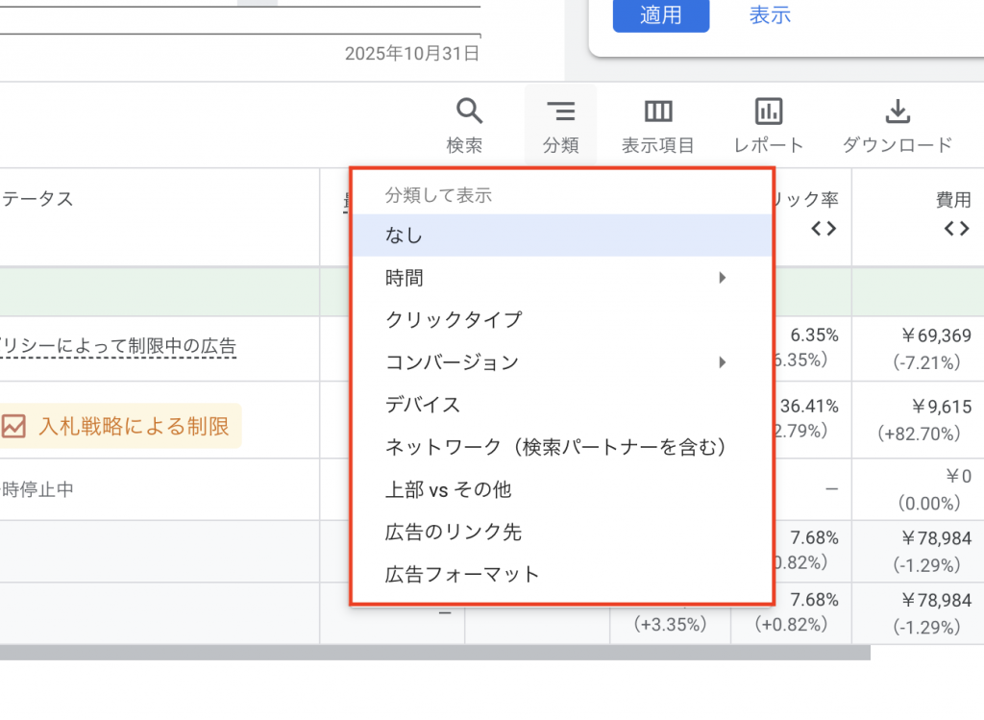Click the ダウンロード download icon
The width and height of the screenshot is (984, 720).
point(897,112)
